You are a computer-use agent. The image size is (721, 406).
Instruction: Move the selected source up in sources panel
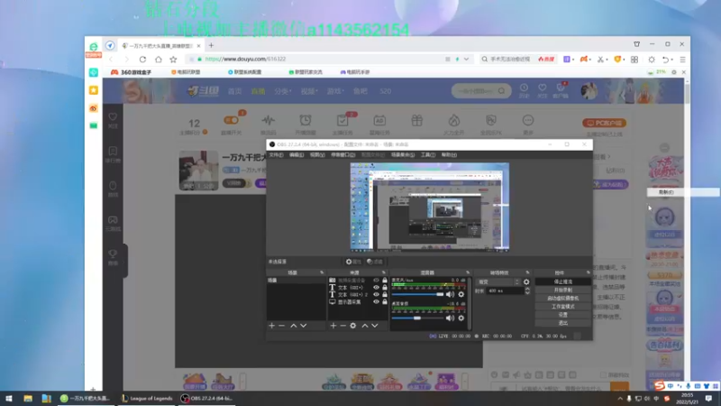click(365, 326)
